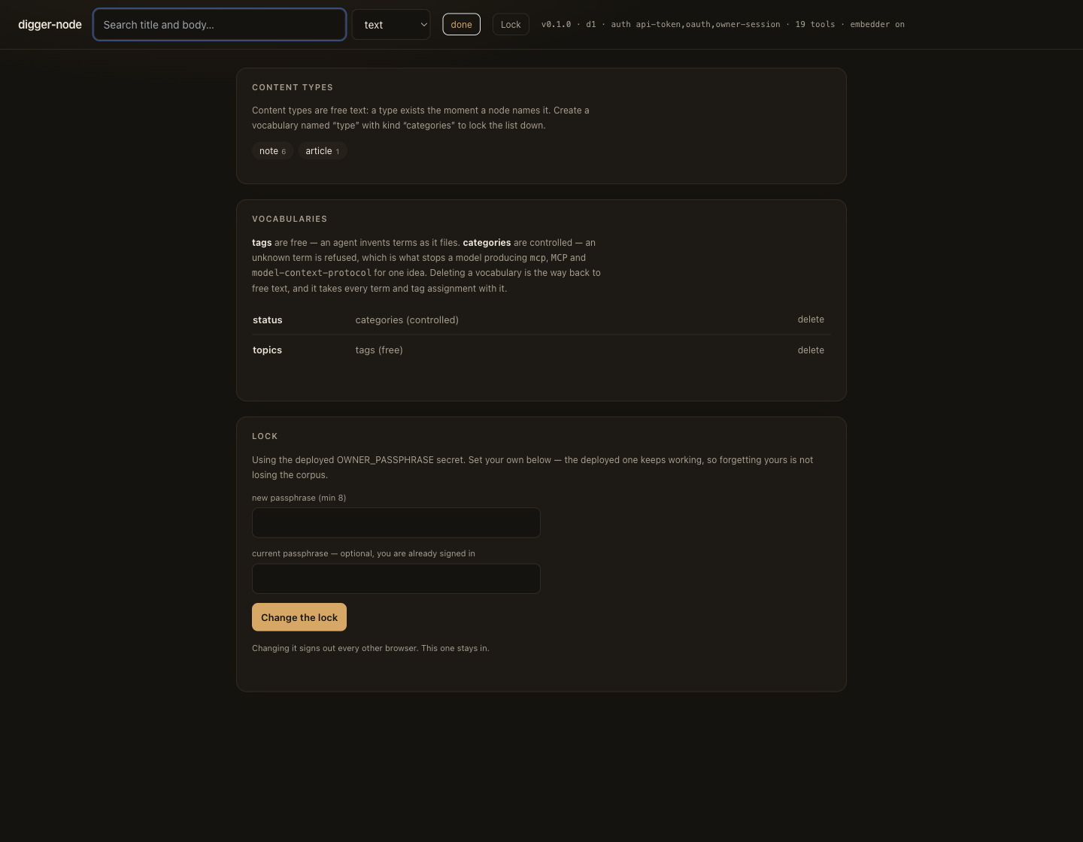
Task: Delete the status vocabulary
Action: pyautogui.click(x=811, y=320)
